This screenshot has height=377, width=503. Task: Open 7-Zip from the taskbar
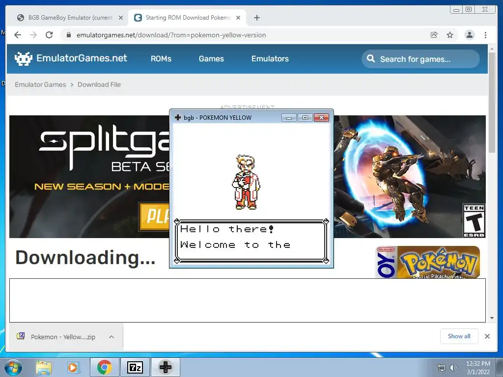pyautogui.click(x=135, y=367)
